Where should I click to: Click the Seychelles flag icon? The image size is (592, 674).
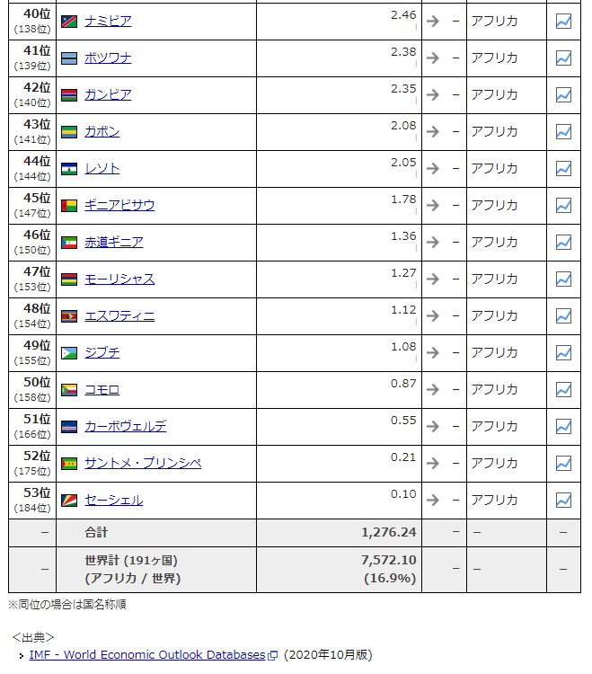click(69, 500)
